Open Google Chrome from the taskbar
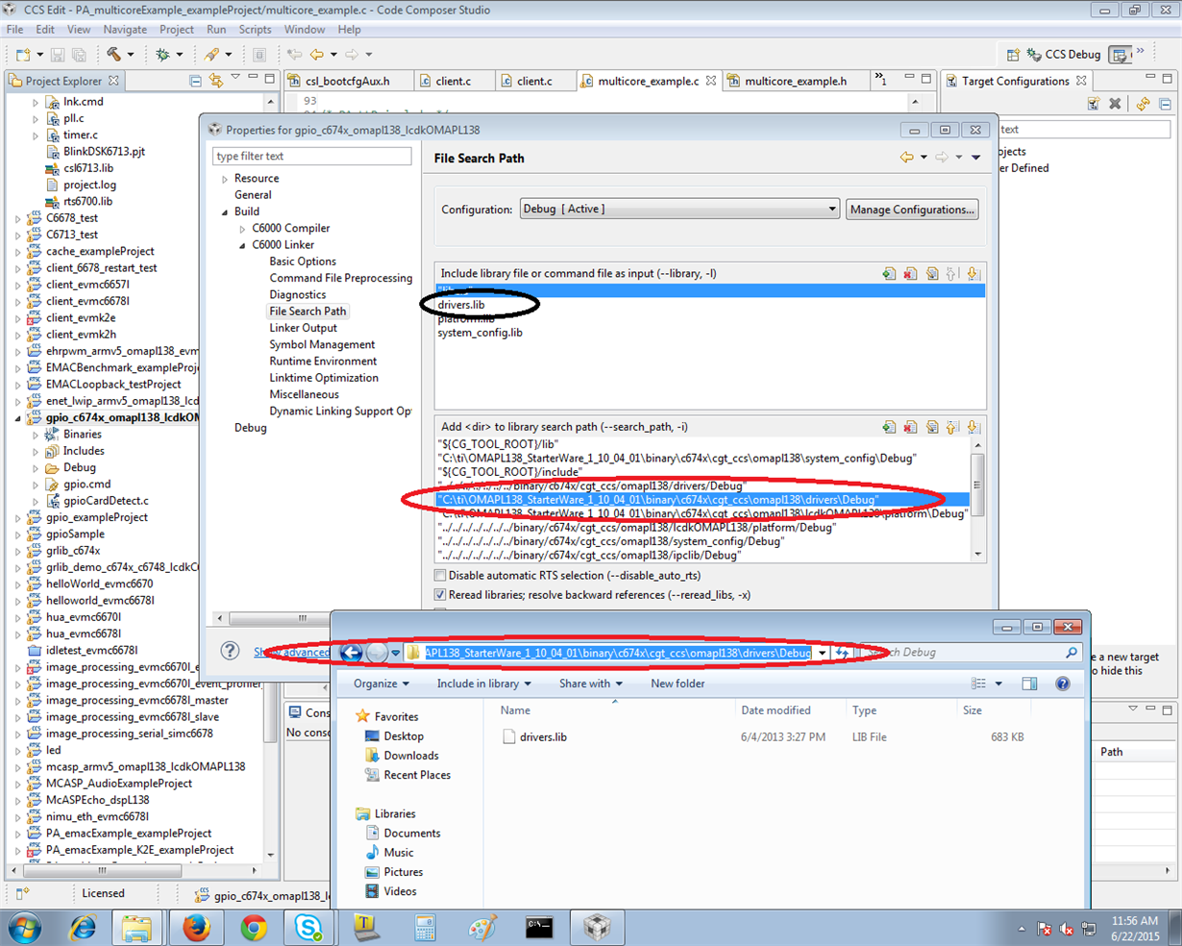 (x=254, y=927)
